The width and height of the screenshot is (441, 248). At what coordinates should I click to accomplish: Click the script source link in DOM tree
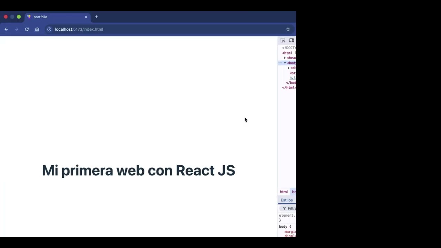tap(293, 78)
